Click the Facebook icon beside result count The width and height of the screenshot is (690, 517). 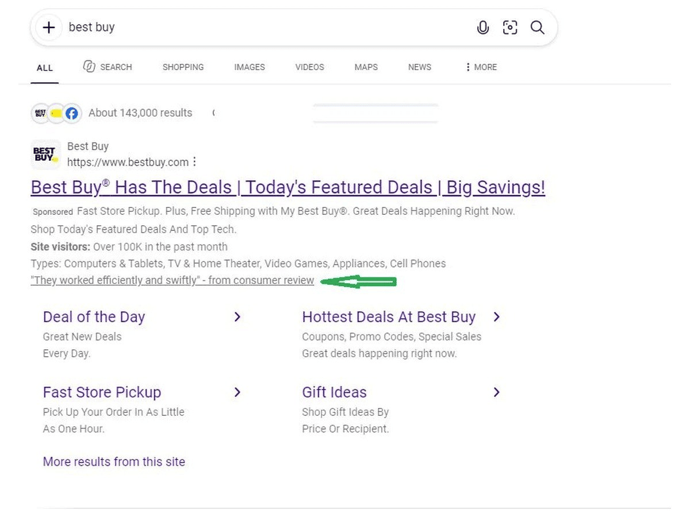pyautogui.click(x=71, y=113)
